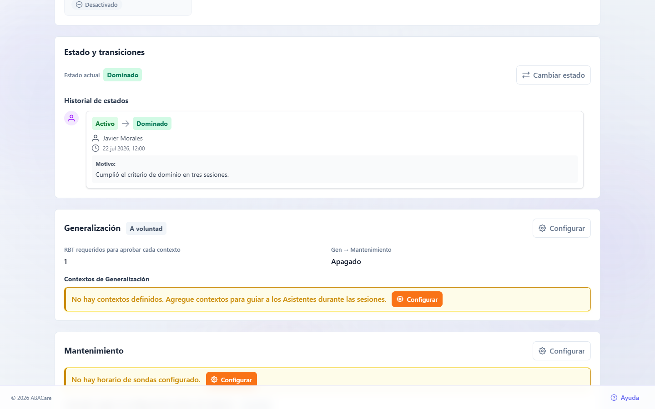Viewport: 655px width, 409px height.
Task: Click the Gen → Mantenimiento label
Action: point(361,250)
